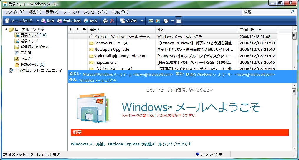Open the dropdown arrow next to メールの作成
The width and height of the screenshot is (299, 160).
click(x=37, y=21)
